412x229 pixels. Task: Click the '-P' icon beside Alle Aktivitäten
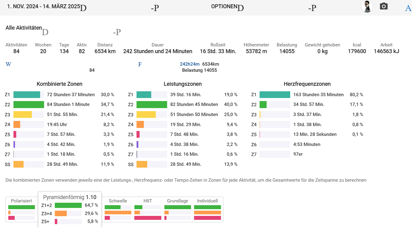117,32
